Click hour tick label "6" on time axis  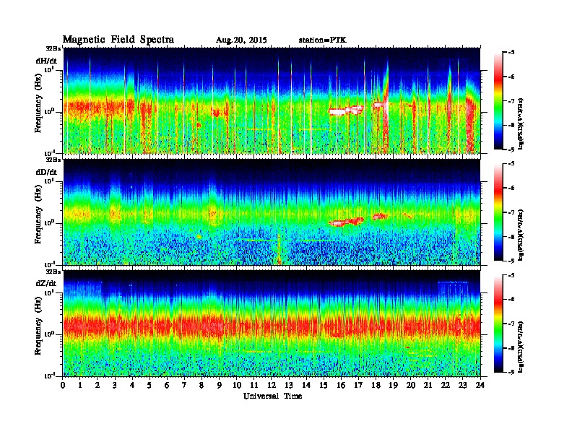pyautogui.click(x=167, y=385)
